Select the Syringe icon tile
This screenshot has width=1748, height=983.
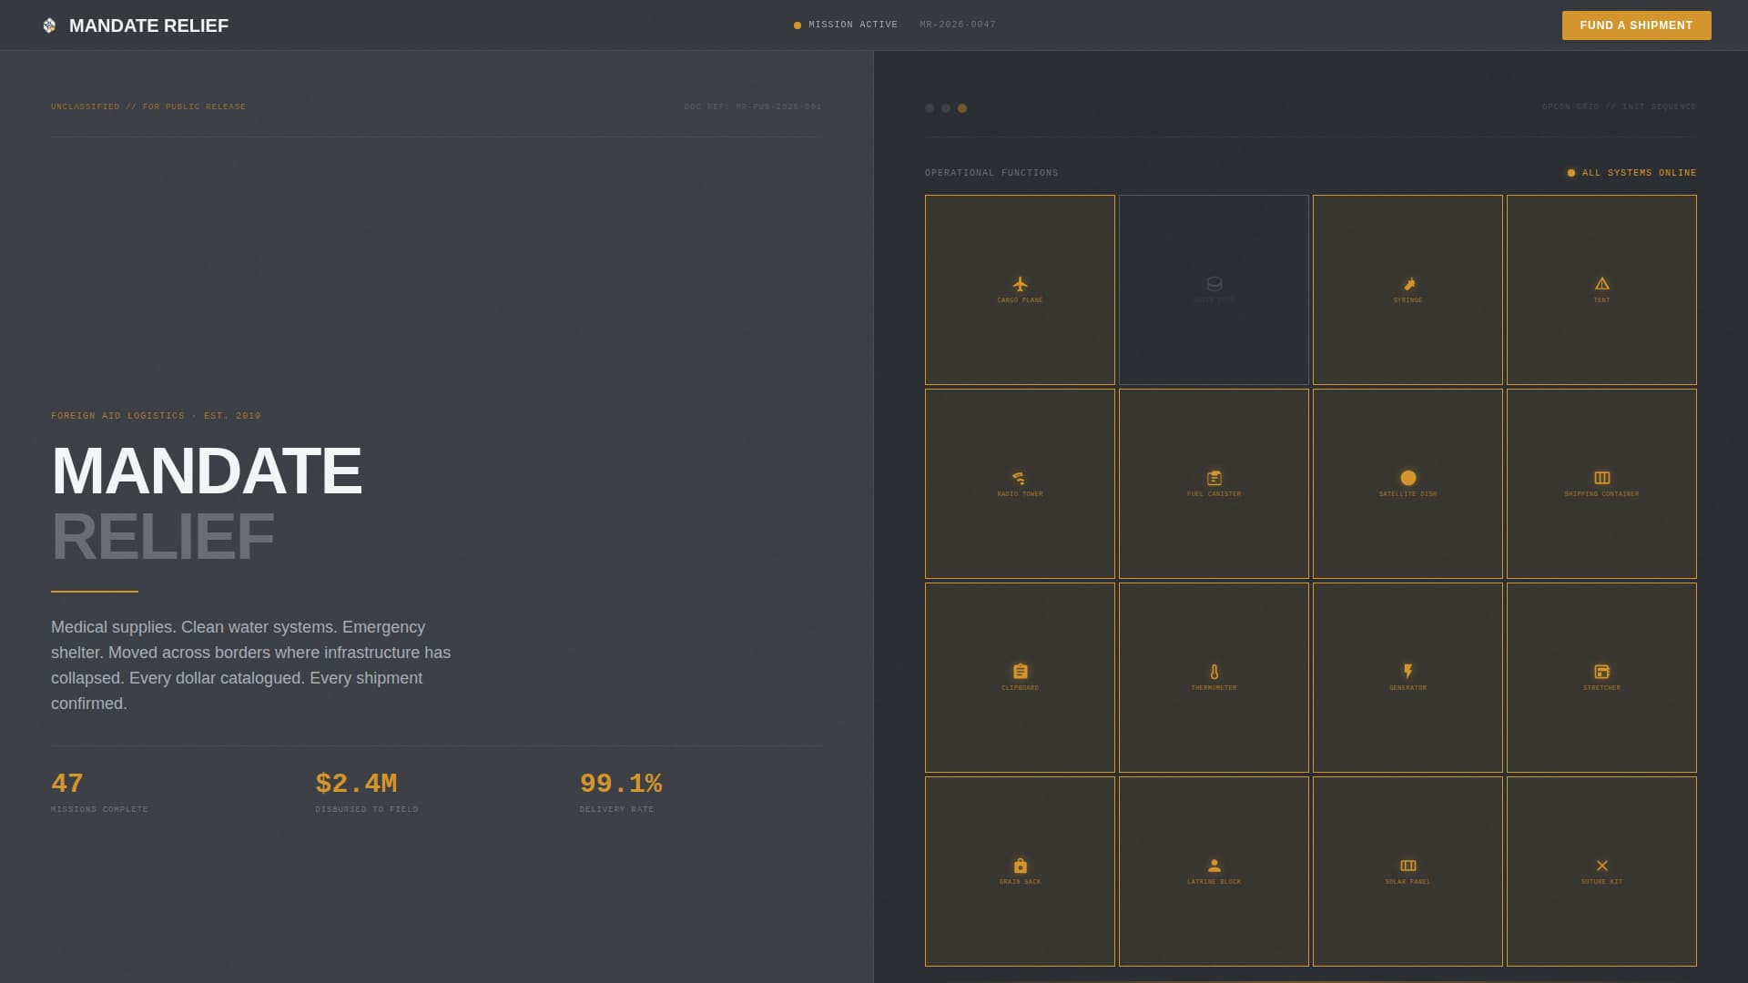(1408, 284)
